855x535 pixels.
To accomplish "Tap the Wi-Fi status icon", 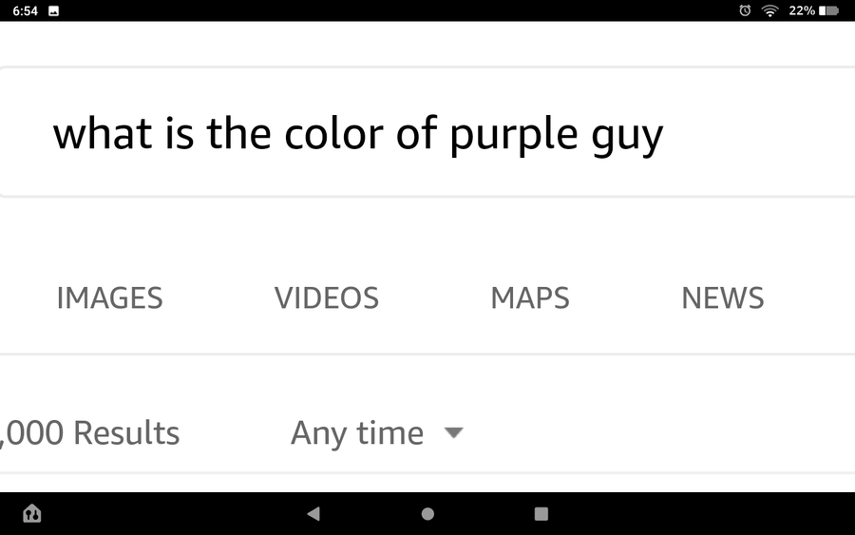I will tap(769, 10).
